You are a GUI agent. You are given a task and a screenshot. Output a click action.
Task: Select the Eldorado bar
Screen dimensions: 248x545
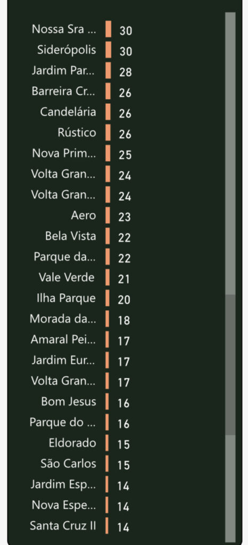107,443
